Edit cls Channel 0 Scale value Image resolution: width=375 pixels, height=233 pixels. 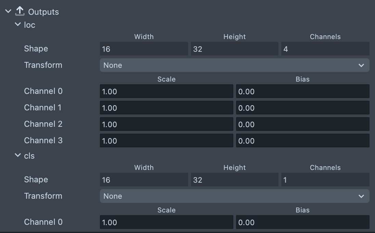(x=166, y=222)
